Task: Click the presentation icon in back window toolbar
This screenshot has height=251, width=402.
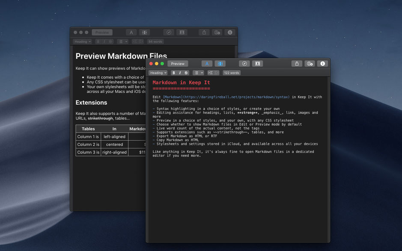Action: pos(182,32)
